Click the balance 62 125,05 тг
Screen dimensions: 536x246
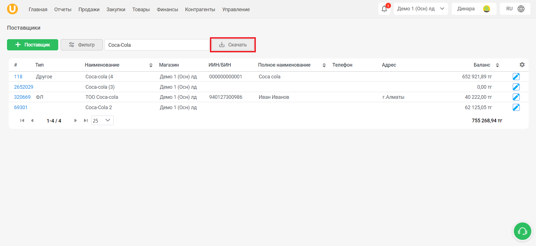[x=479, y=107]
